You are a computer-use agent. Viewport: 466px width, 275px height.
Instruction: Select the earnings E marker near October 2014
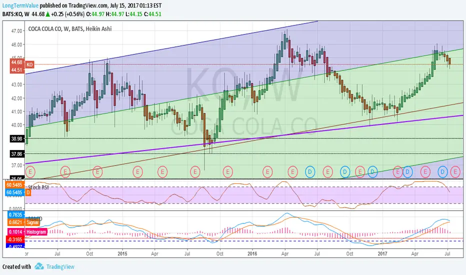tap(97, 171)
